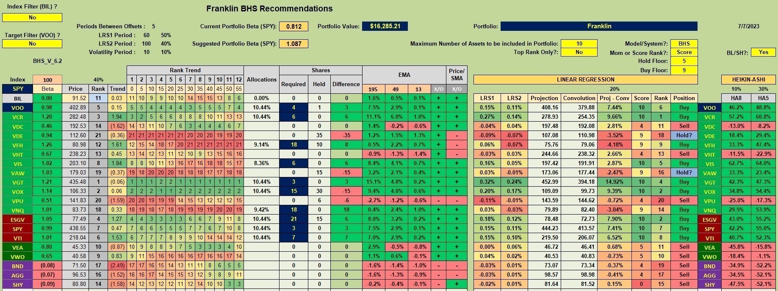Click the SHY HA8 value -47.5%
Screen dimensions: 778x291
pyautogui.click(x=736, y=284)
